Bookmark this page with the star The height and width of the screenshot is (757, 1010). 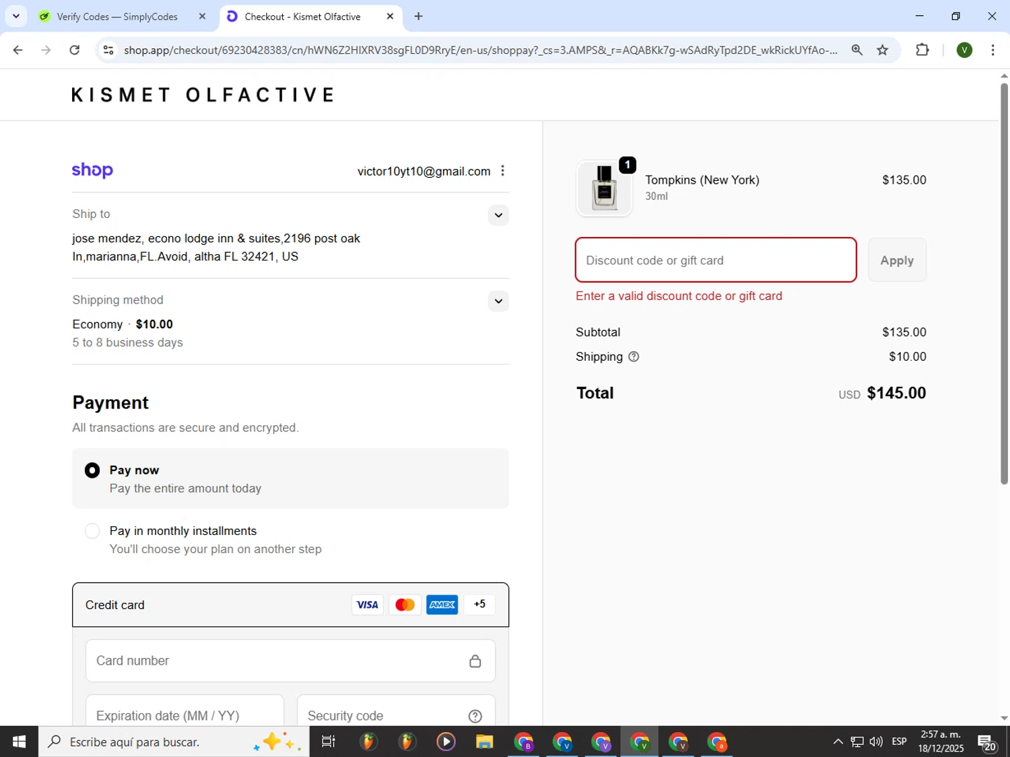883,50
